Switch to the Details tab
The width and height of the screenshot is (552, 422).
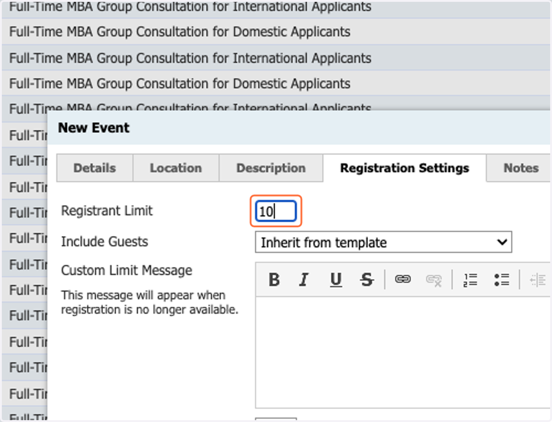pos(95,168)
